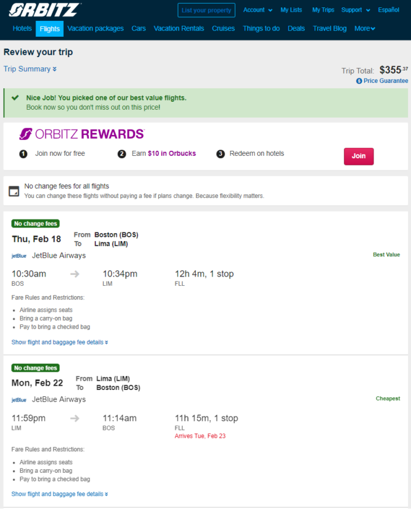
Task: Click the calendar icon beside No change fees
Action: [x=13, y=191]
